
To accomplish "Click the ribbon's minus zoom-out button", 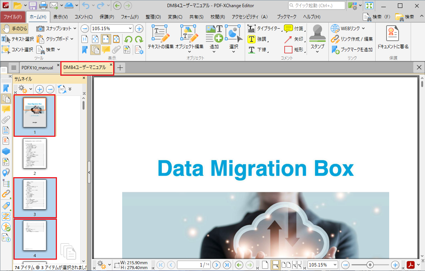I will pyautogui.click(x=85, y=28).
